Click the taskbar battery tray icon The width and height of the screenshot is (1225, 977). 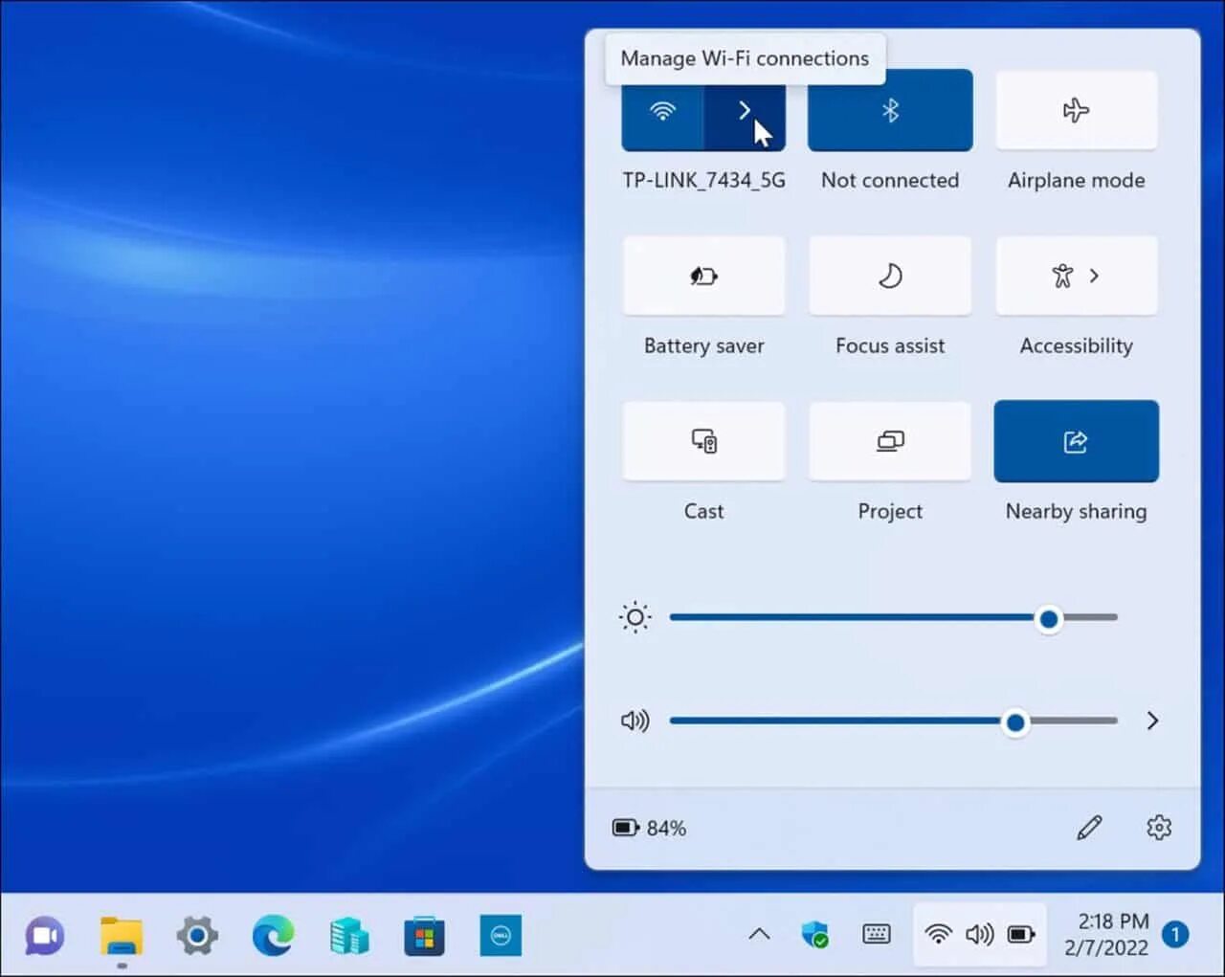point(1021,934)
